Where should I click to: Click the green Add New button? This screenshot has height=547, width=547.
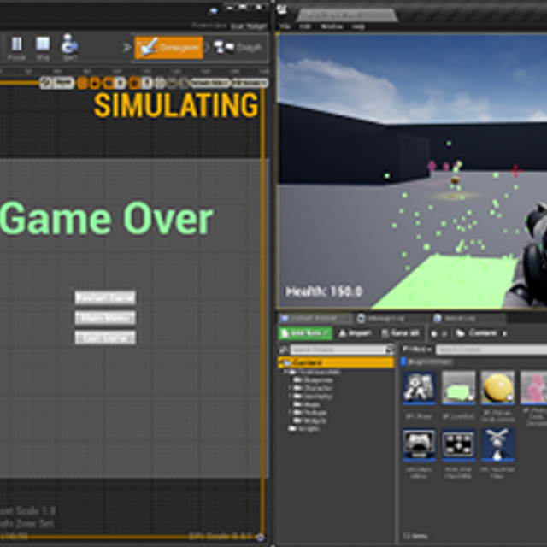point(305,332)
